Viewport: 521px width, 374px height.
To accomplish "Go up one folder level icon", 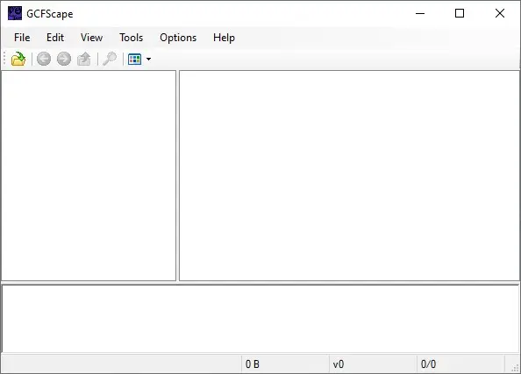I will pyautogui.click(x=83, y=60).
